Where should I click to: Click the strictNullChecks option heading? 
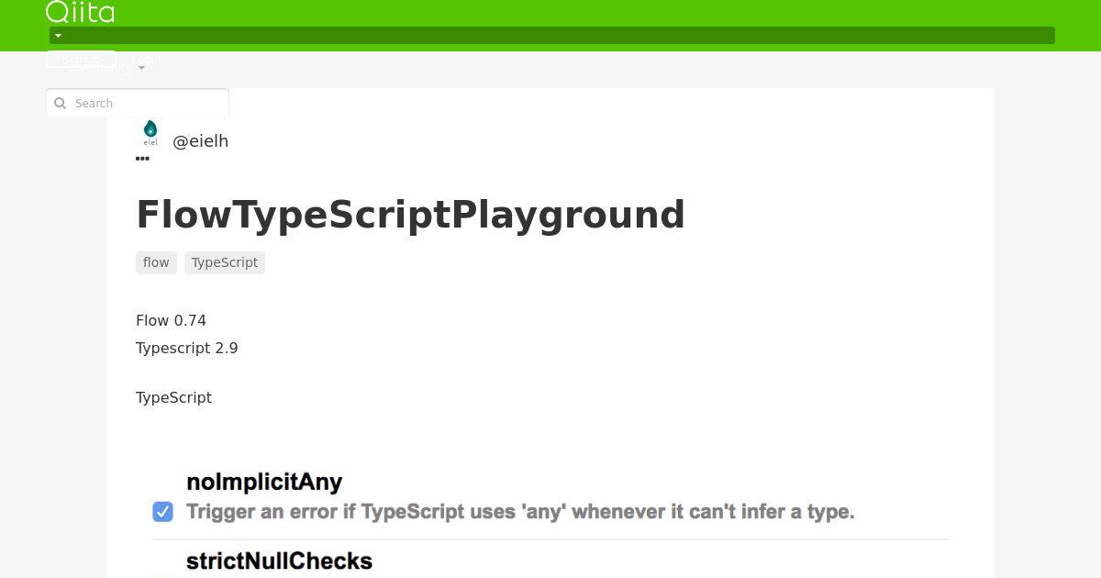point(279,561)
